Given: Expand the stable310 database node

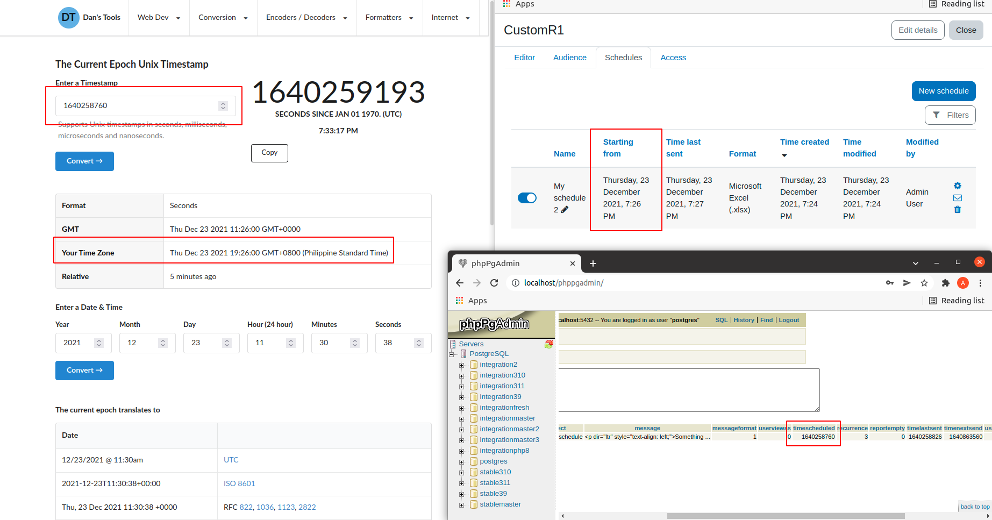Looking at the screenshot, I should tap(461, 473).
